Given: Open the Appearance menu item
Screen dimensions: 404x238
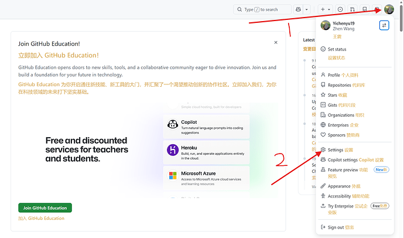Looking at the screenshot, I should (355, 186).
